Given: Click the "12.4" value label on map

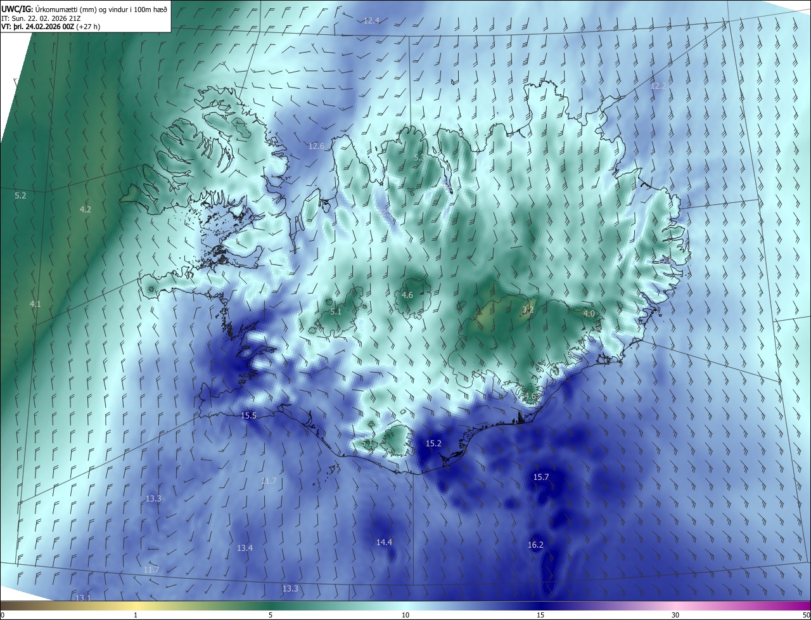Looking at the screenshot, I should click(x=372, y=20).
